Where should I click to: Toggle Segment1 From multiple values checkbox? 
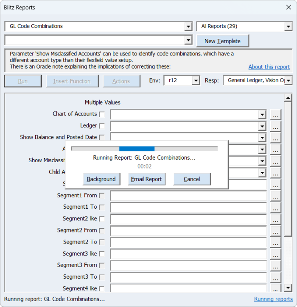102,196
